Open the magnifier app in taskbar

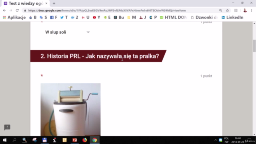24,140
